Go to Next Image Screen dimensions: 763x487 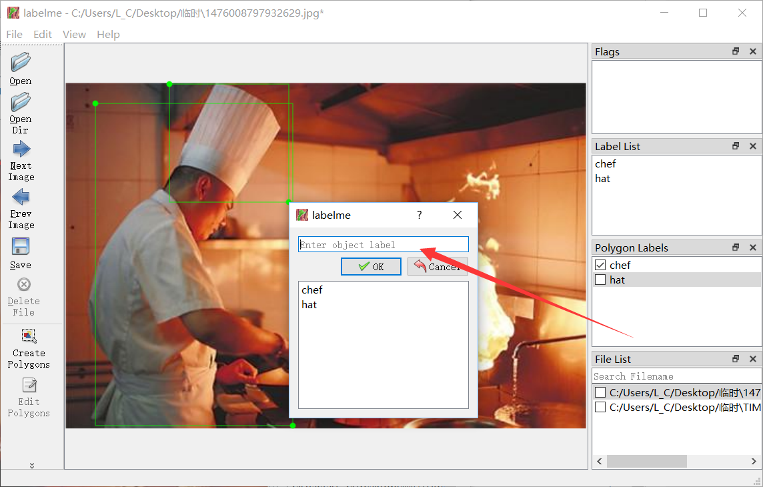coord(21,149)
